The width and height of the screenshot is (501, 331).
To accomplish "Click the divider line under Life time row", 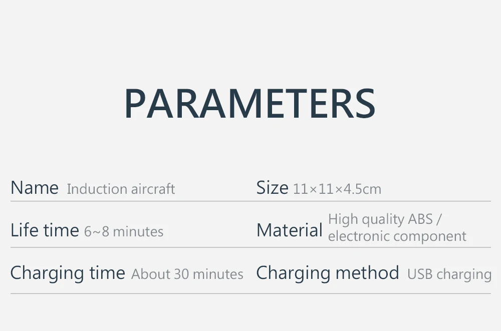I will (250, 247).
